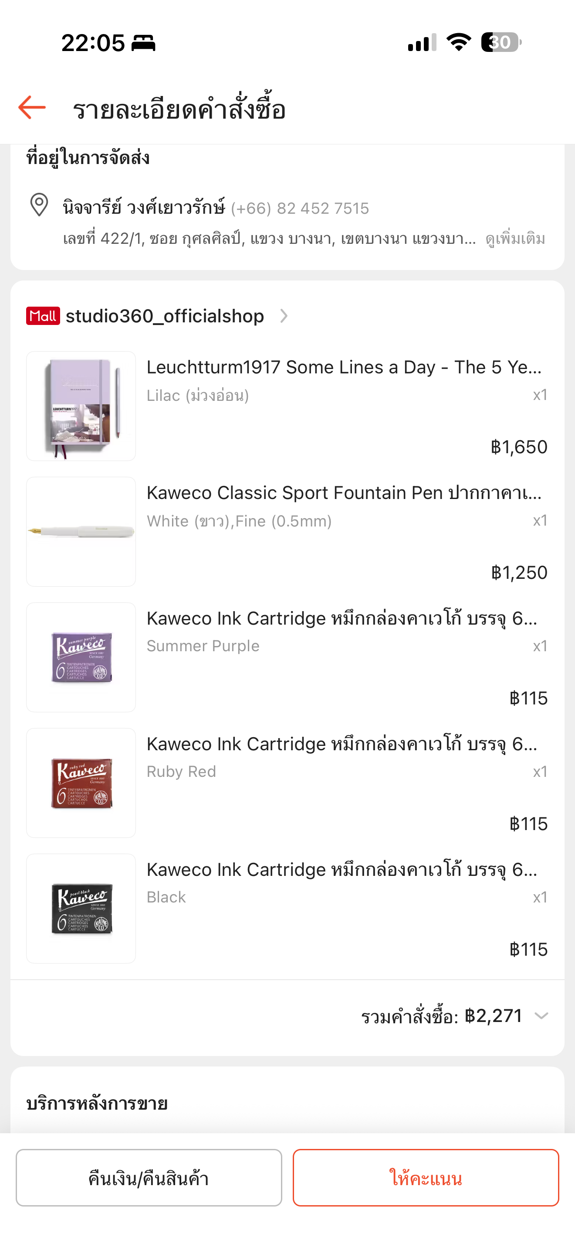Tap the red Mall badge icon
Screen dimensions: 575x1251
43,316
